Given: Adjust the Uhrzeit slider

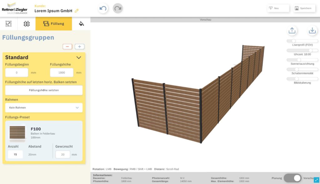Looking at the screenshot, I should (310, 50).
